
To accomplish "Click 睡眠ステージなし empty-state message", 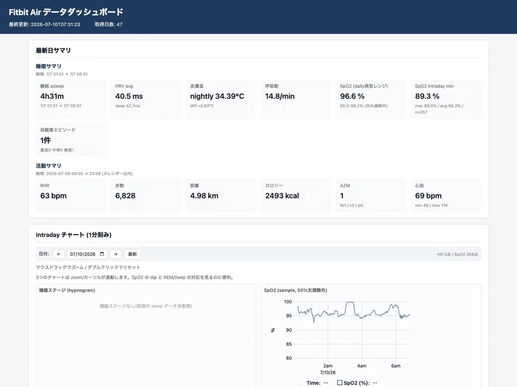I will tap(146, 306).
